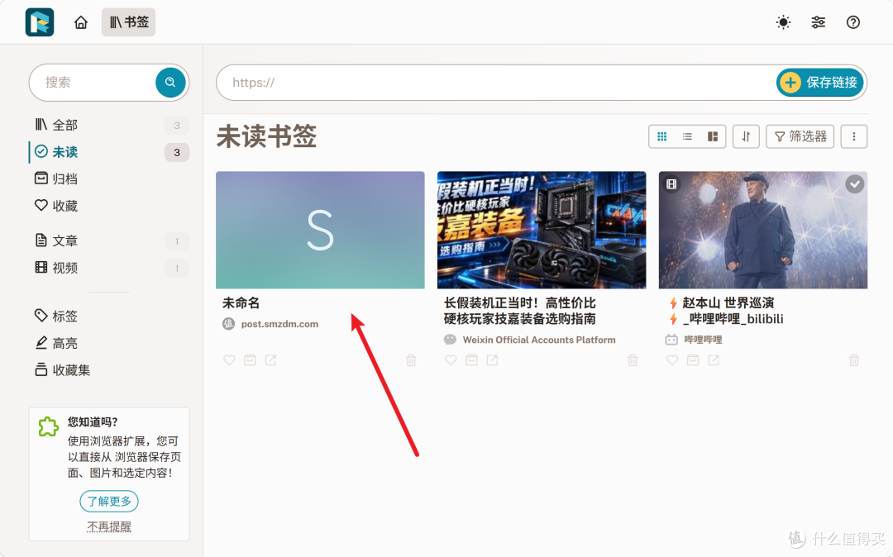Viewport: 893px width, 557px height.
Task: Archive the 长假装机正当时 bookmark
Action: [471, 360]
